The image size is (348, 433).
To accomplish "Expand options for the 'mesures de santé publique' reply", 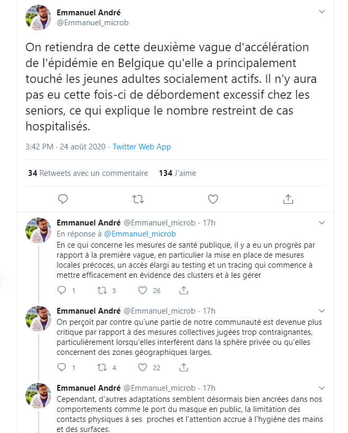I will 322,223.
